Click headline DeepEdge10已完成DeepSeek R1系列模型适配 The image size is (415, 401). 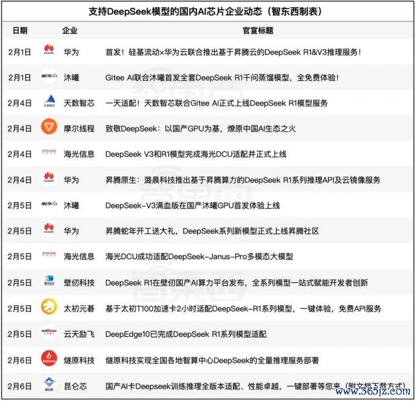click(x=186, y=334)
